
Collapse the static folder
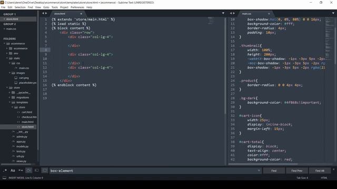point(7,58)
